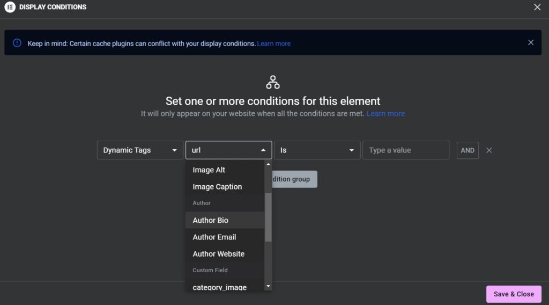Click the dropdown list scroll down arrow
The width and height of the screenshot is (549, 305).
(x=268, y=286)
